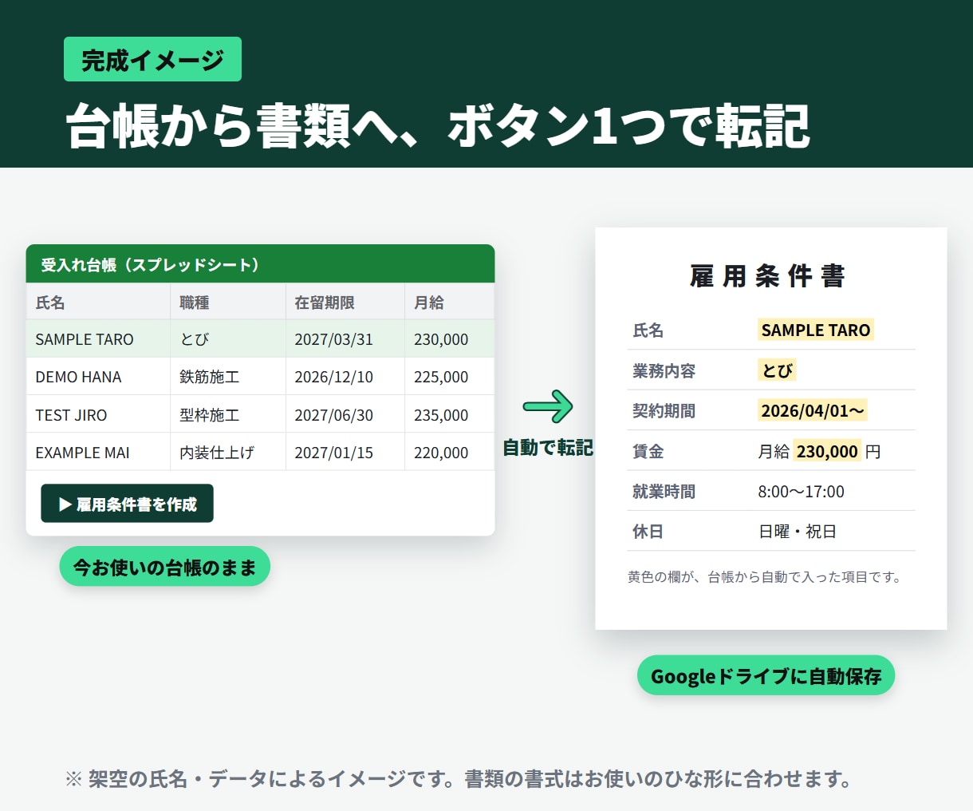
Task: Click the 日曜・祝日 holiday value
Action: coord(797,532)
